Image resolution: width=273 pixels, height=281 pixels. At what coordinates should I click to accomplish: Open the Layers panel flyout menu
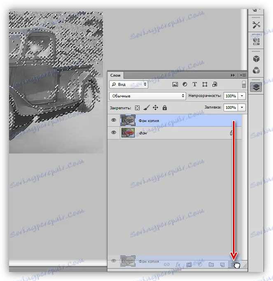pos(243,75)
